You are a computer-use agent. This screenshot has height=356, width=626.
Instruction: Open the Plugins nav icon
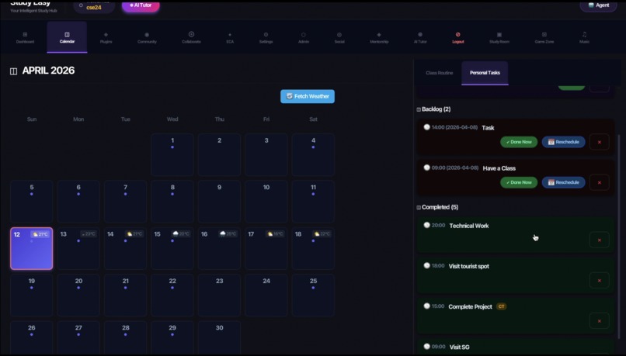coord(106,35)
